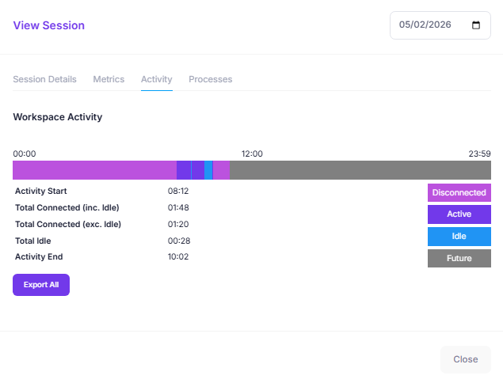
Task: Click the gray future portion of the timeline
Action: (360, 170)
